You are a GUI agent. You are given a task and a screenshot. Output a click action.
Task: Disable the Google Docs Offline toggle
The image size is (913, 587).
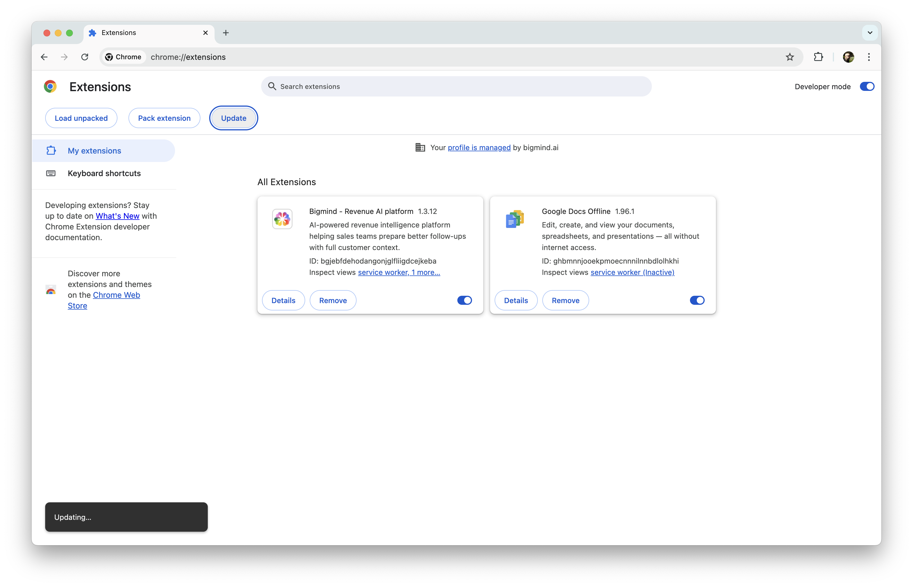click(697, 300)
